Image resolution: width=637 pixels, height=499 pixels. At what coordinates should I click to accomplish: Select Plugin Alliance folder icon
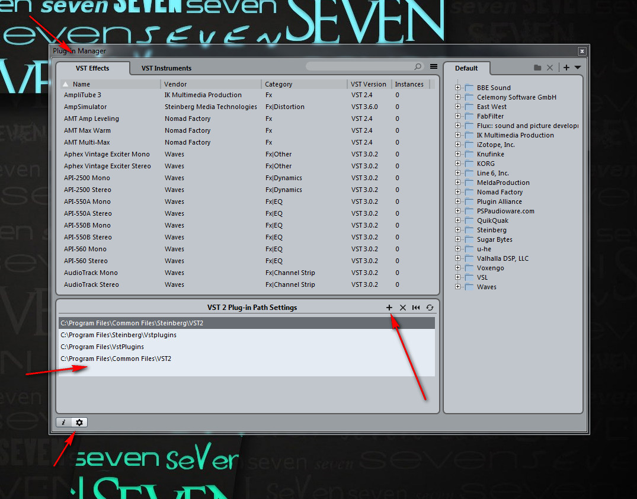[x=469, y=201]
